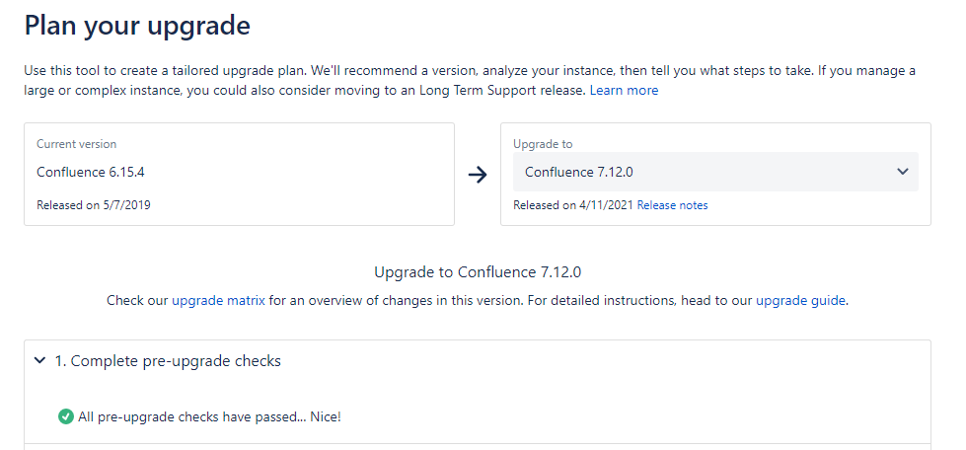Image resolution: width=966 pixels, height=450 pixels.
Task: Click the 'Released on 4/11/2021' text
Action: [573, 205]
